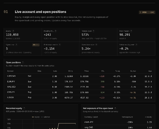The image size is (159, 129).
Task: Click the -1.0k SL risk for USDCAD
Action: click(x=133, y=76)
